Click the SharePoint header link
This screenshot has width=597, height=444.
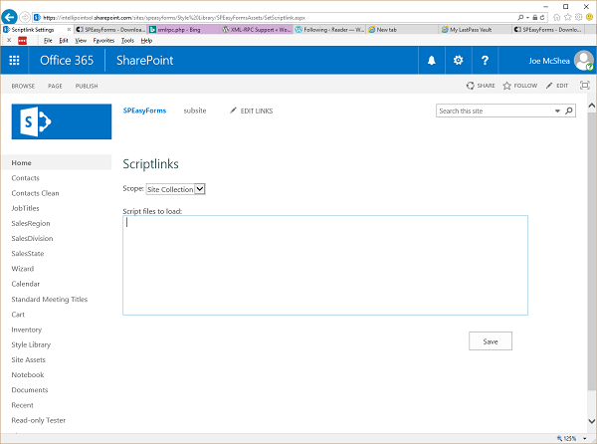click(x=144, y=60)
